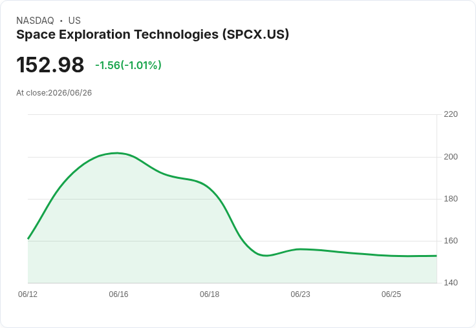The width and height of the screenshot is (476, 328).
Task: Click the chart line start at 06/12
Action: 28,238
